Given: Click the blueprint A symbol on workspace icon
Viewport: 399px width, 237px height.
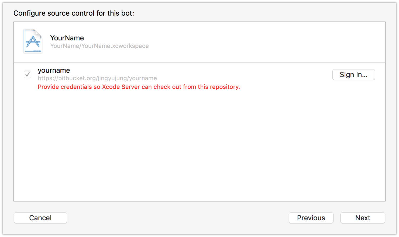Looking at the screenshot, I should pos(33,43).
